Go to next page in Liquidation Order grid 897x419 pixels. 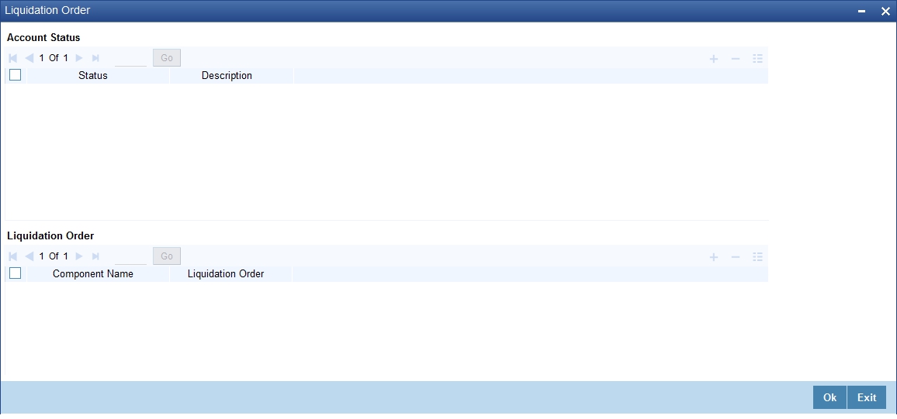(x=79, y=256)
